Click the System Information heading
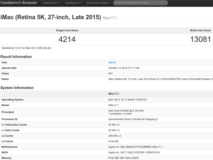This screenshot has width=213, height=160. tap(17, 88)
